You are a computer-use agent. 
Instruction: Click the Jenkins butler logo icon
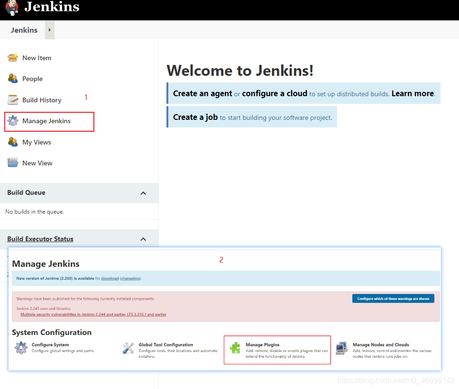pyautogui.click(x=12, y=8)
